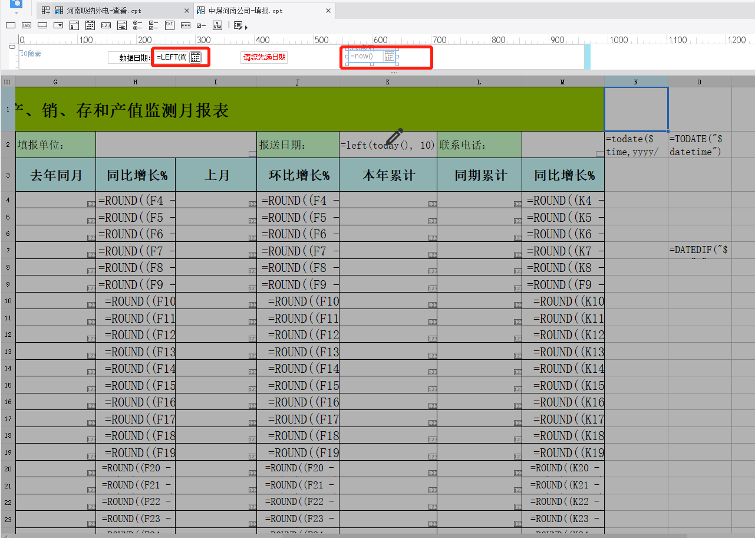This screenshot has height=538, width=755.
Task: Select the =todate($ time,yyyy/ cell in column N
Action: pos(636,145)
